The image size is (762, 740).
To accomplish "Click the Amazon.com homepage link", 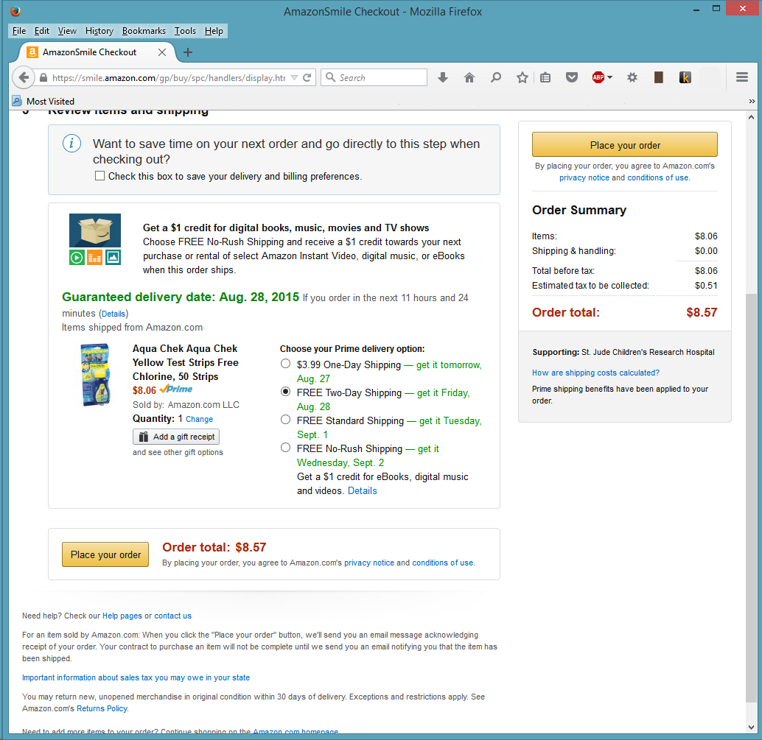I will tap(296, 731).
